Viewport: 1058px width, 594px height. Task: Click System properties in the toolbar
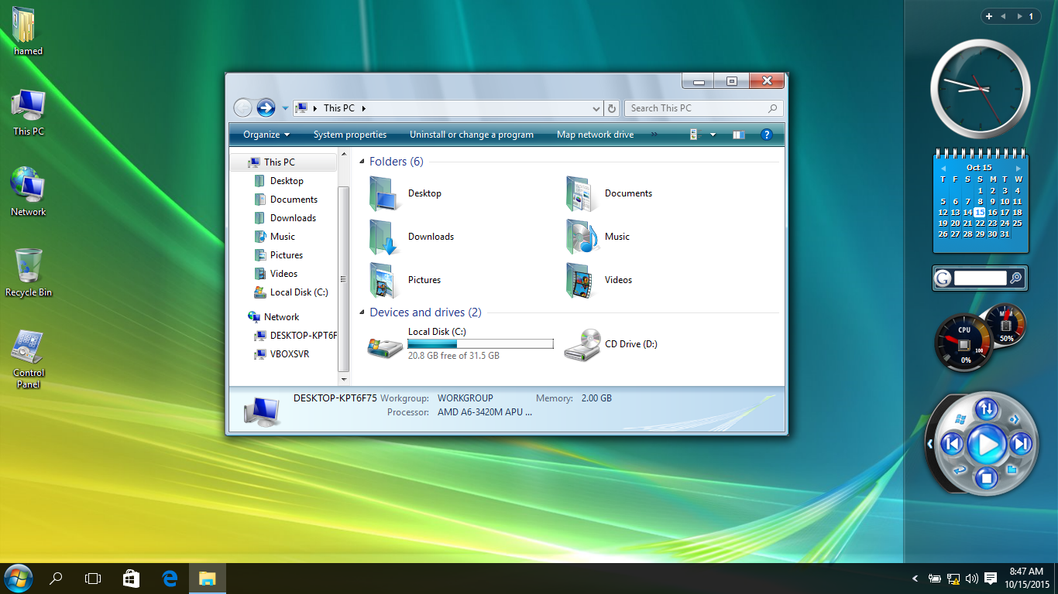[x=349, y=135]
